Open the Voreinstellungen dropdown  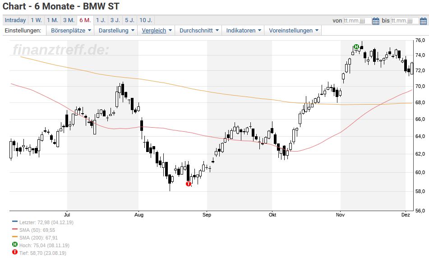pos(294,30)
